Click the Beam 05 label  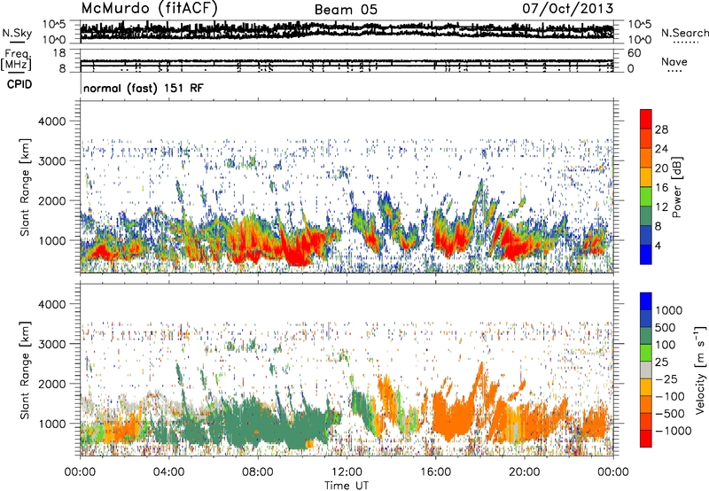click(346, 10)
